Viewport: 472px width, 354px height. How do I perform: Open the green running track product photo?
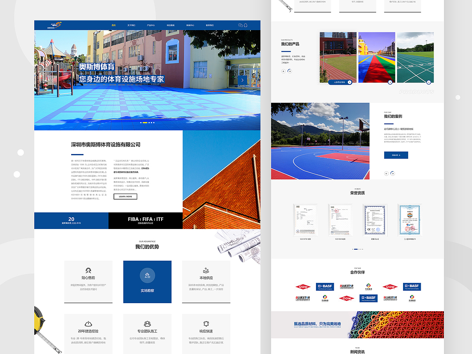click(415, 57)
